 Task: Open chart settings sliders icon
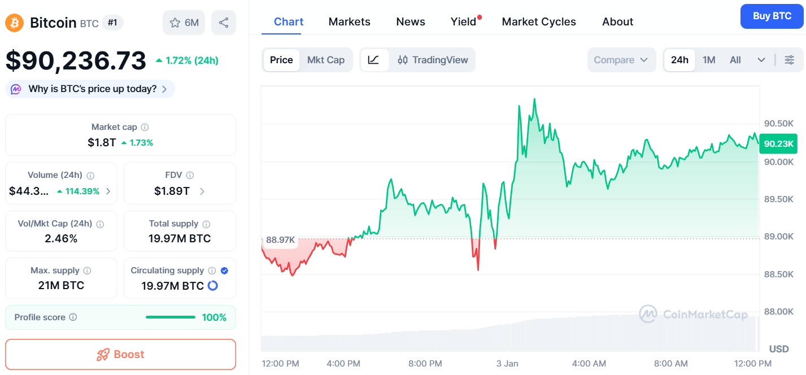click(790, 60)
